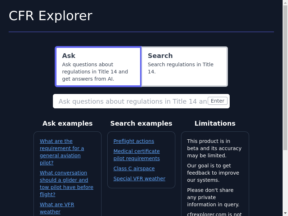Open the Special VFR weather search example

click(x=139, y=179)
